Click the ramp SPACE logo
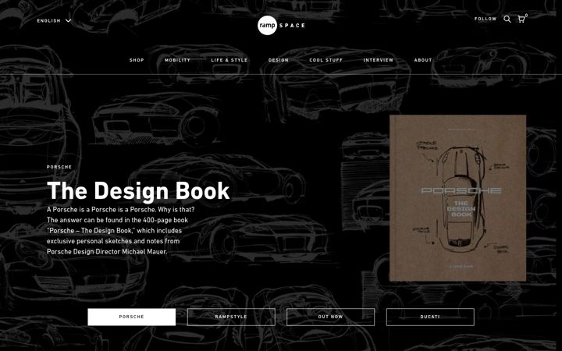Viewport: 562px width, 351px height. (281, 25)
